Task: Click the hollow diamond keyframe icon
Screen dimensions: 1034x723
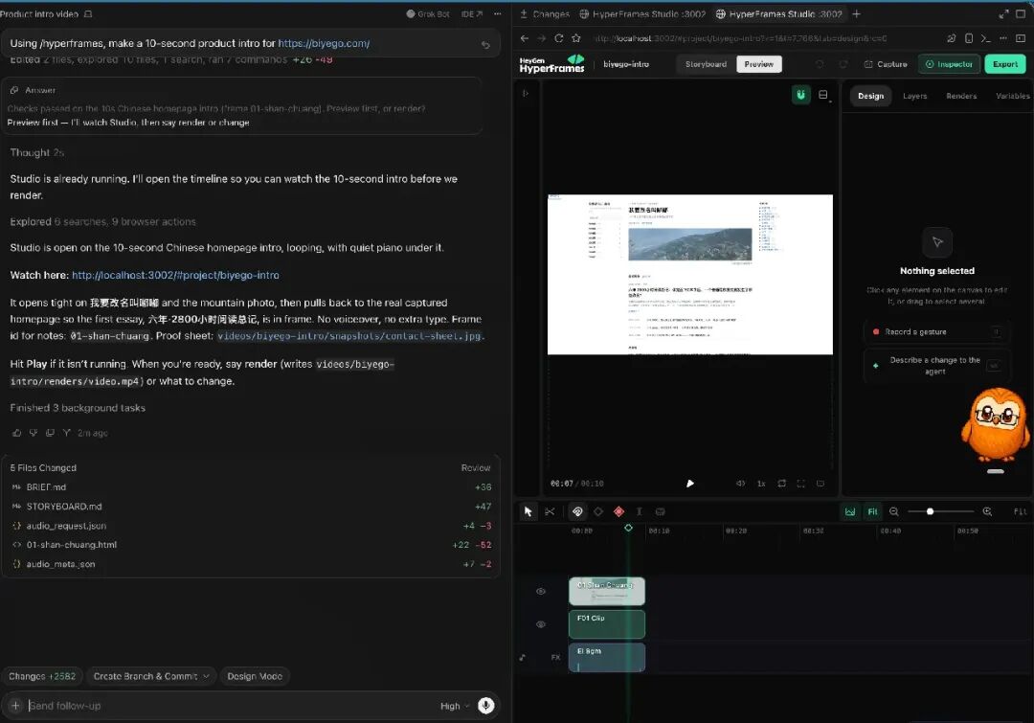Action: (x=598, y=511)
